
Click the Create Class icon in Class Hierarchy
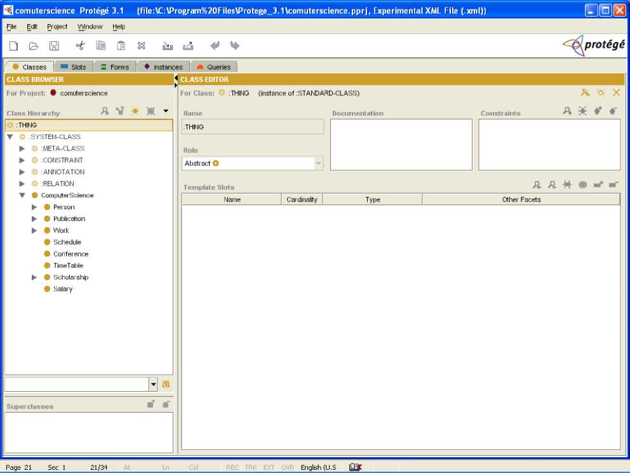[x=135, y=111]
